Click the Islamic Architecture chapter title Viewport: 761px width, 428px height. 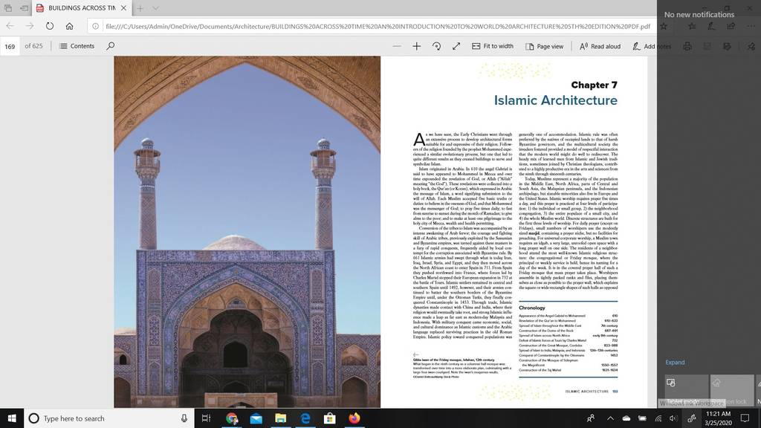point(556,100)
